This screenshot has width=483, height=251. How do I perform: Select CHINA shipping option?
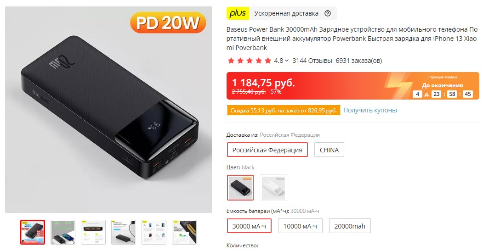pyautogui.click(x=329, y=150)
